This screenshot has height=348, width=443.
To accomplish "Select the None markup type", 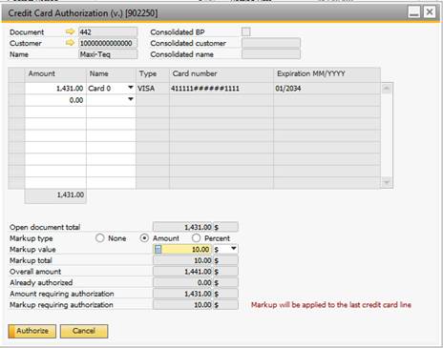I will 100,238.
